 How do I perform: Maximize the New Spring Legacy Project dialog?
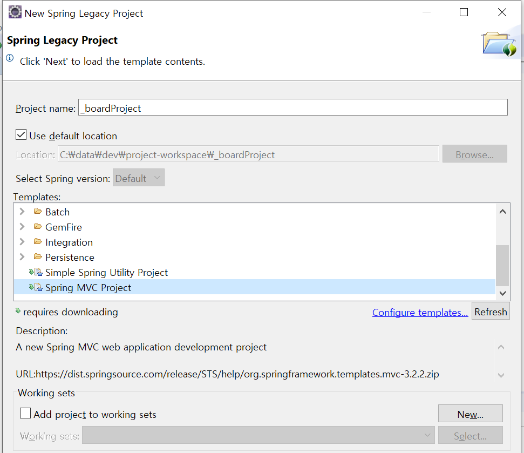coord(464,12)
